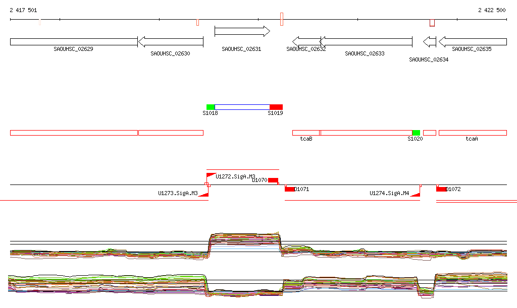Select the SAOUHSC_02633 gene arrow
517x308 pixels.
pyautogui.click(x=366, y=42)
